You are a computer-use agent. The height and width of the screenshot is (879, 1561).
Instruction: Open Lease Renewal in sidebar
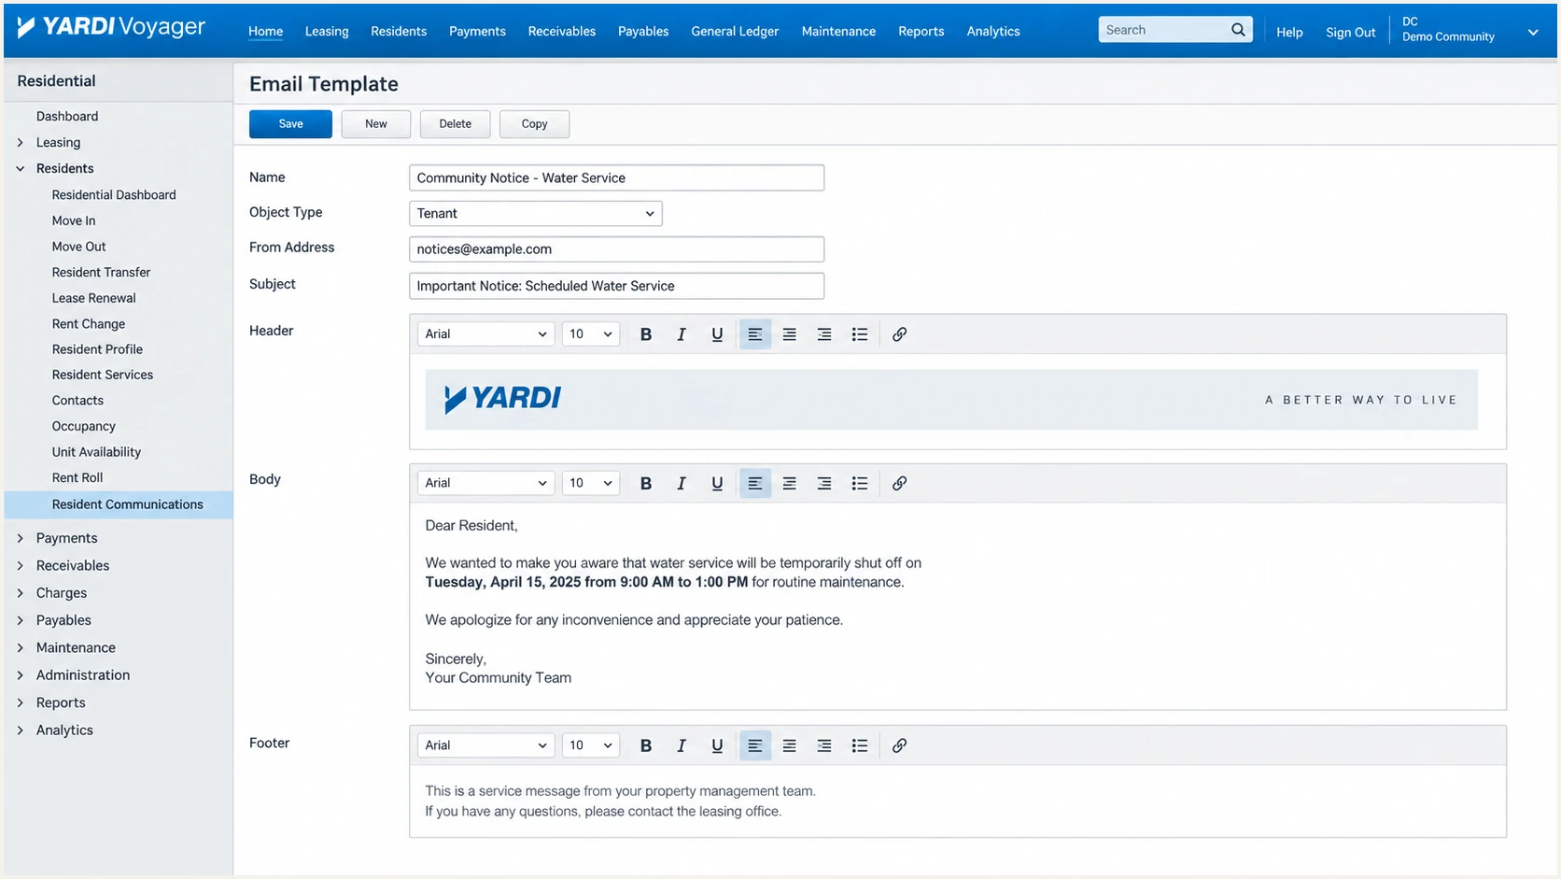(x=93, y=298)
